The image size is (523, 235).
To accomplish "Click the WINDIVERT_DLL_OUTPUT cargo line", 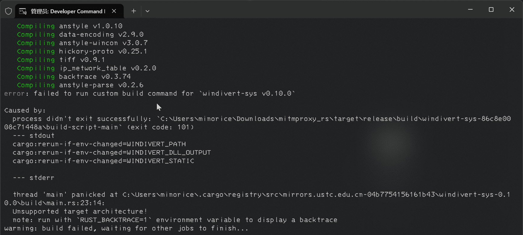I will 112,153.
